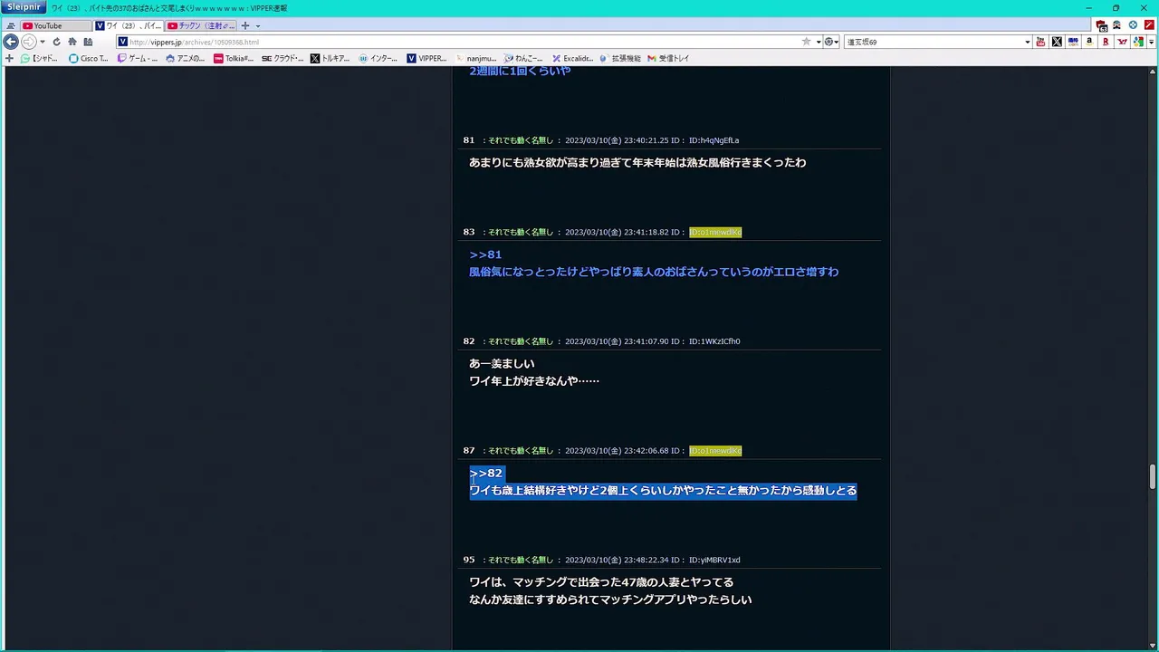This screenshot has height=652, width=1159.
Task: Switch to the ワイ（23）バイト先 tab
Action: coord(129,25)
